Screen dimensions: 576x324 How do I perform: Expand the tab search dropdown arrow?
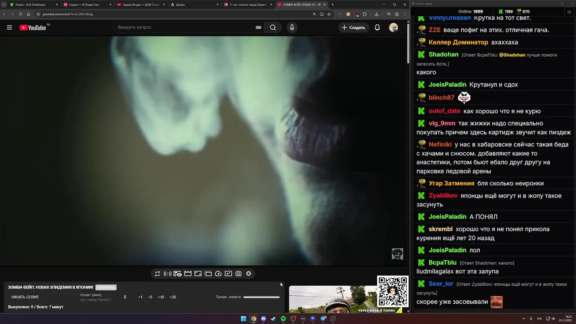pos(4,4)
